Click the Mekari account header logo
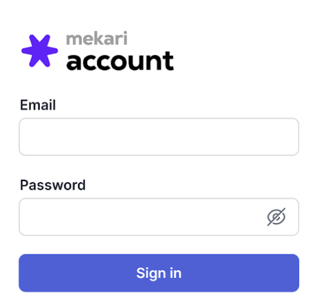320x308 pixels. (x=97, y=51)
